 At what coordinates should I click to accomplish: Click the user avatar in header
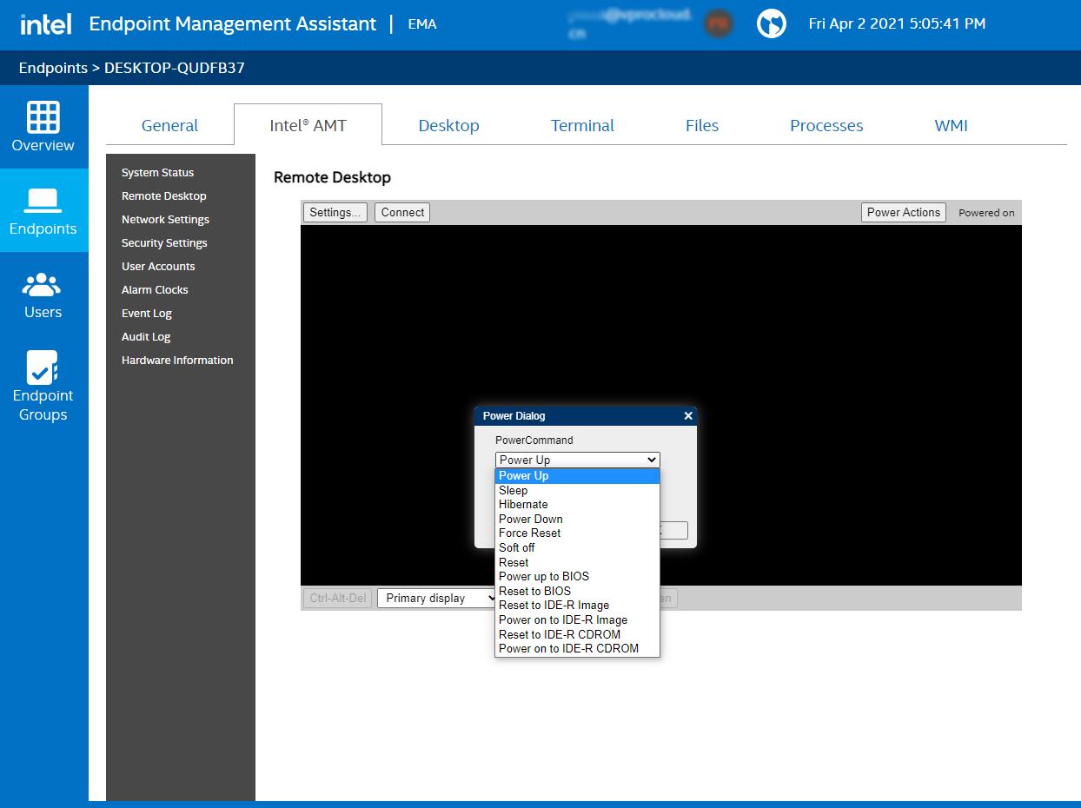click(x=718, y=24)
